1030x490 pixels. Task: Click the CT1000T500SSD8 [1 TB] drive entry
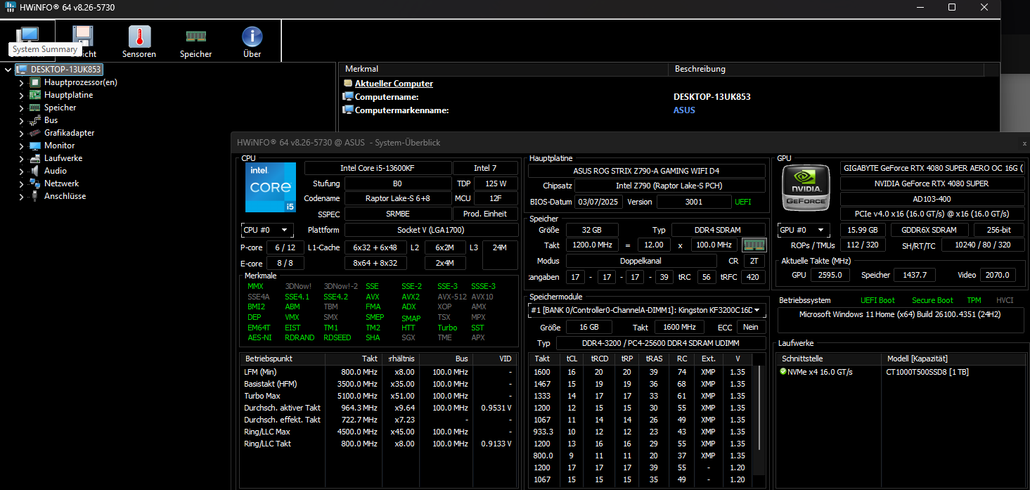tap(927, 372)
